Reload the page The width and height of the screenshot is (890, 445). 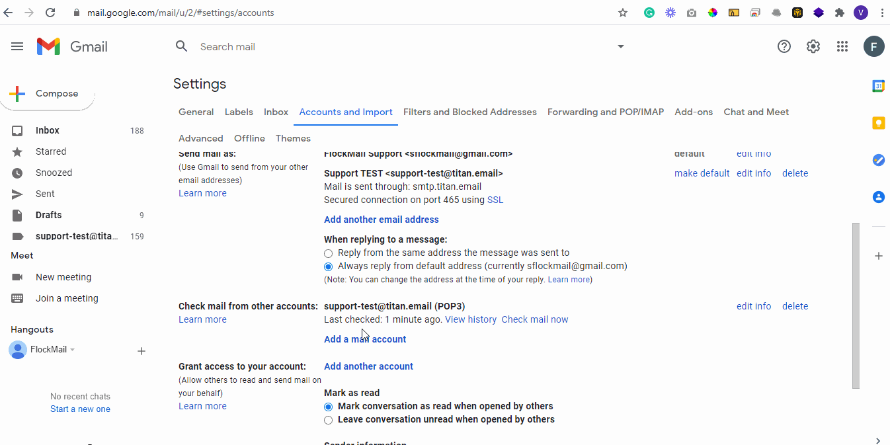50,13
